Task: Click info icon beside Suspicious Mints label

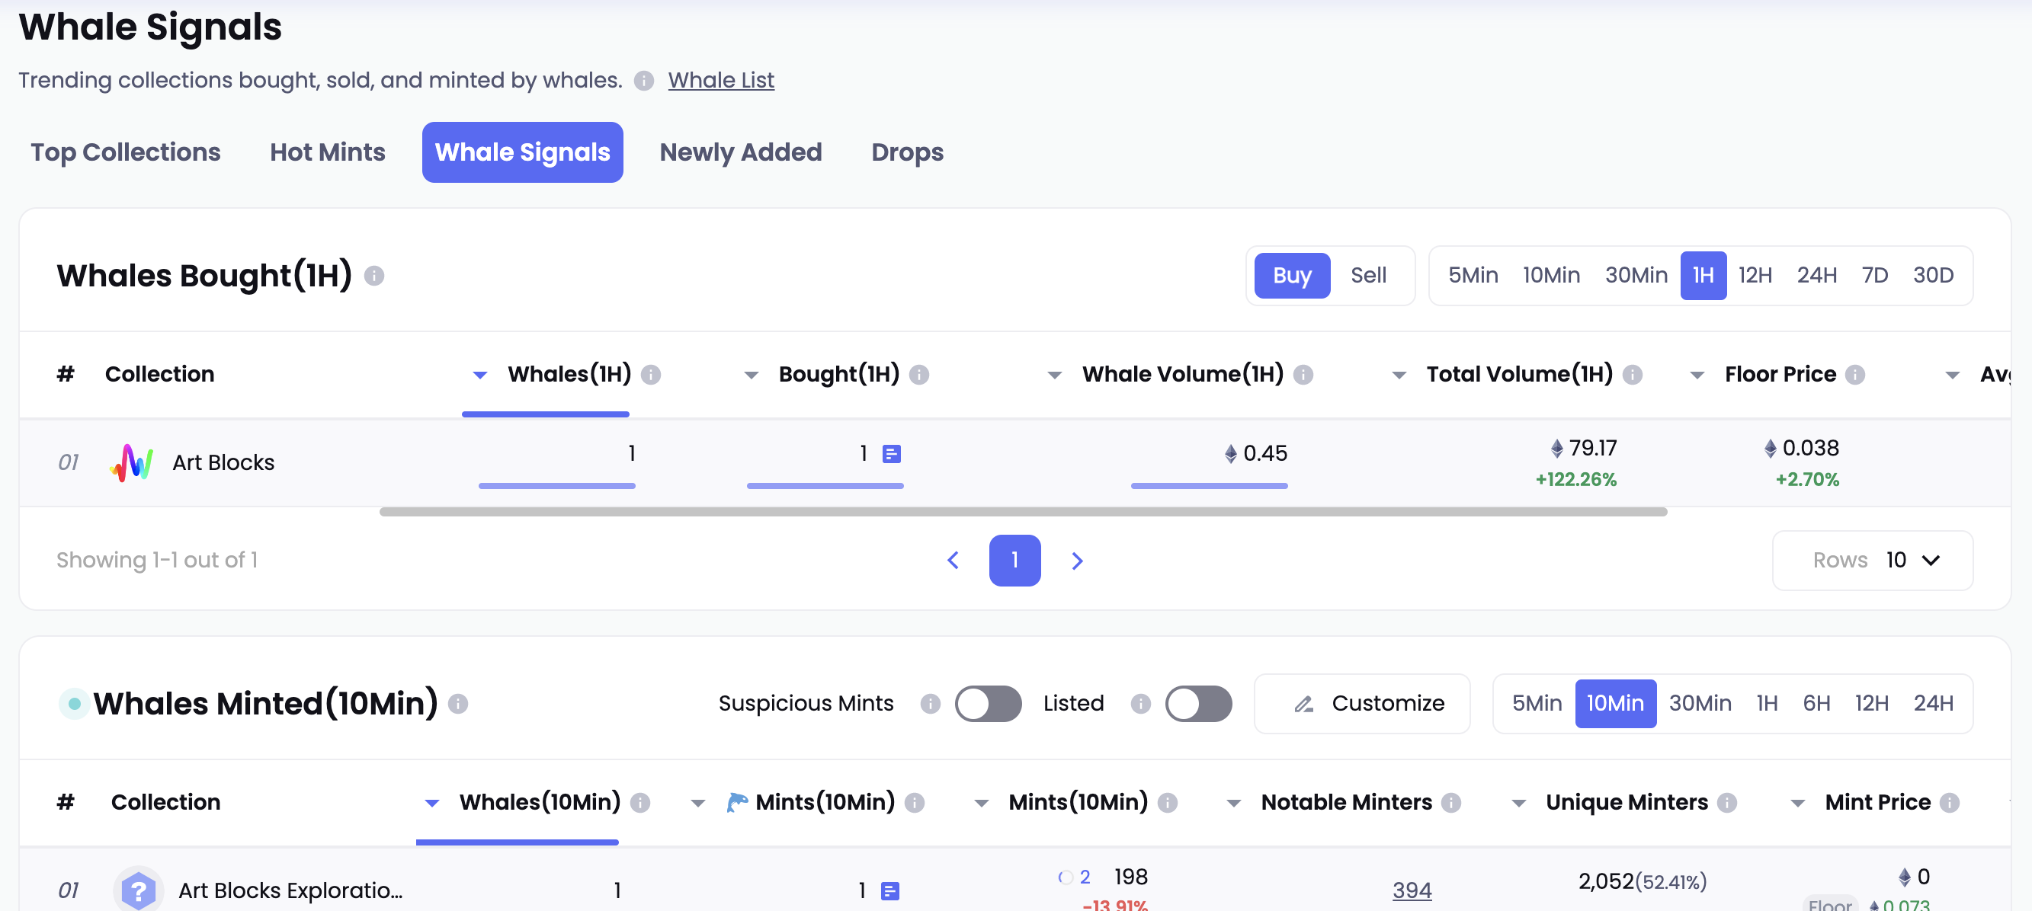Action: [930, 703]
